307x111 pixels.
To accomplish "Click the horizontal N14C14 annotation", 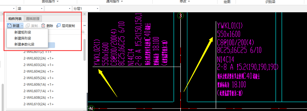I will point(226,59).
